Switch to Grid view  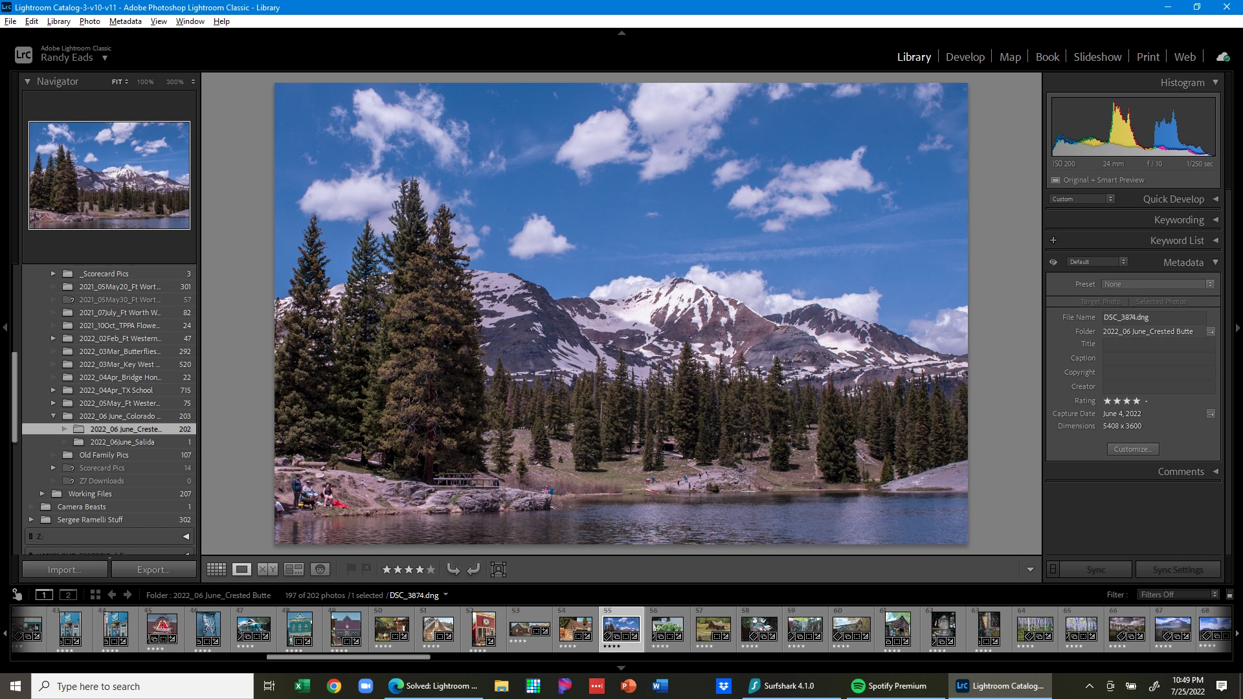(x=216, y=570)
